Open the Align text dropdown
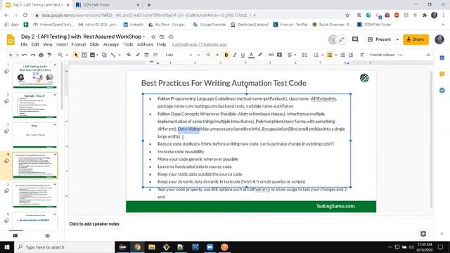This screenshot has width=450, height=253. click(x=291, y=55)
